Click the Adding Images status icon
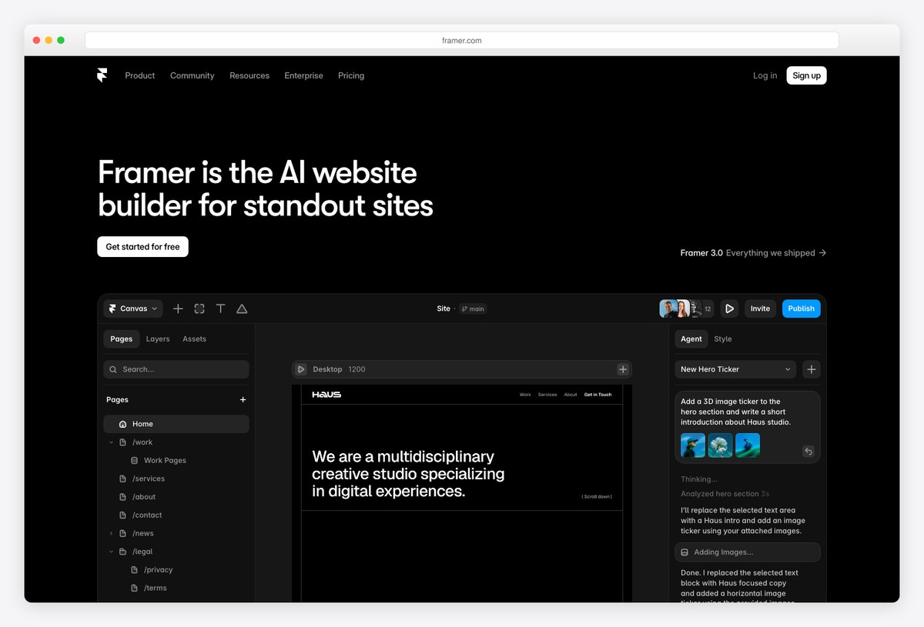This screenshot has width=924, height=627. pos(685,552)
